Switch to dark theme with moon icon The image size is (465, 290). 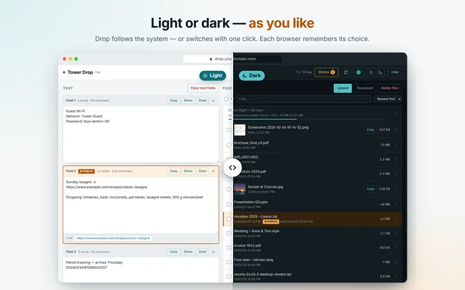[380, 72]
